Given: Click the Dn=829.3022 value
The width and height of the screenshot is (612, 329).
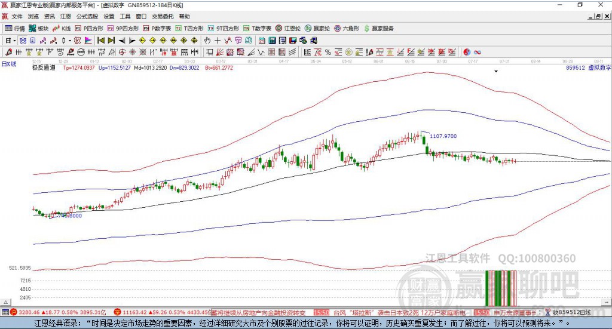Looking at the screenshot, I should [184, 68].
